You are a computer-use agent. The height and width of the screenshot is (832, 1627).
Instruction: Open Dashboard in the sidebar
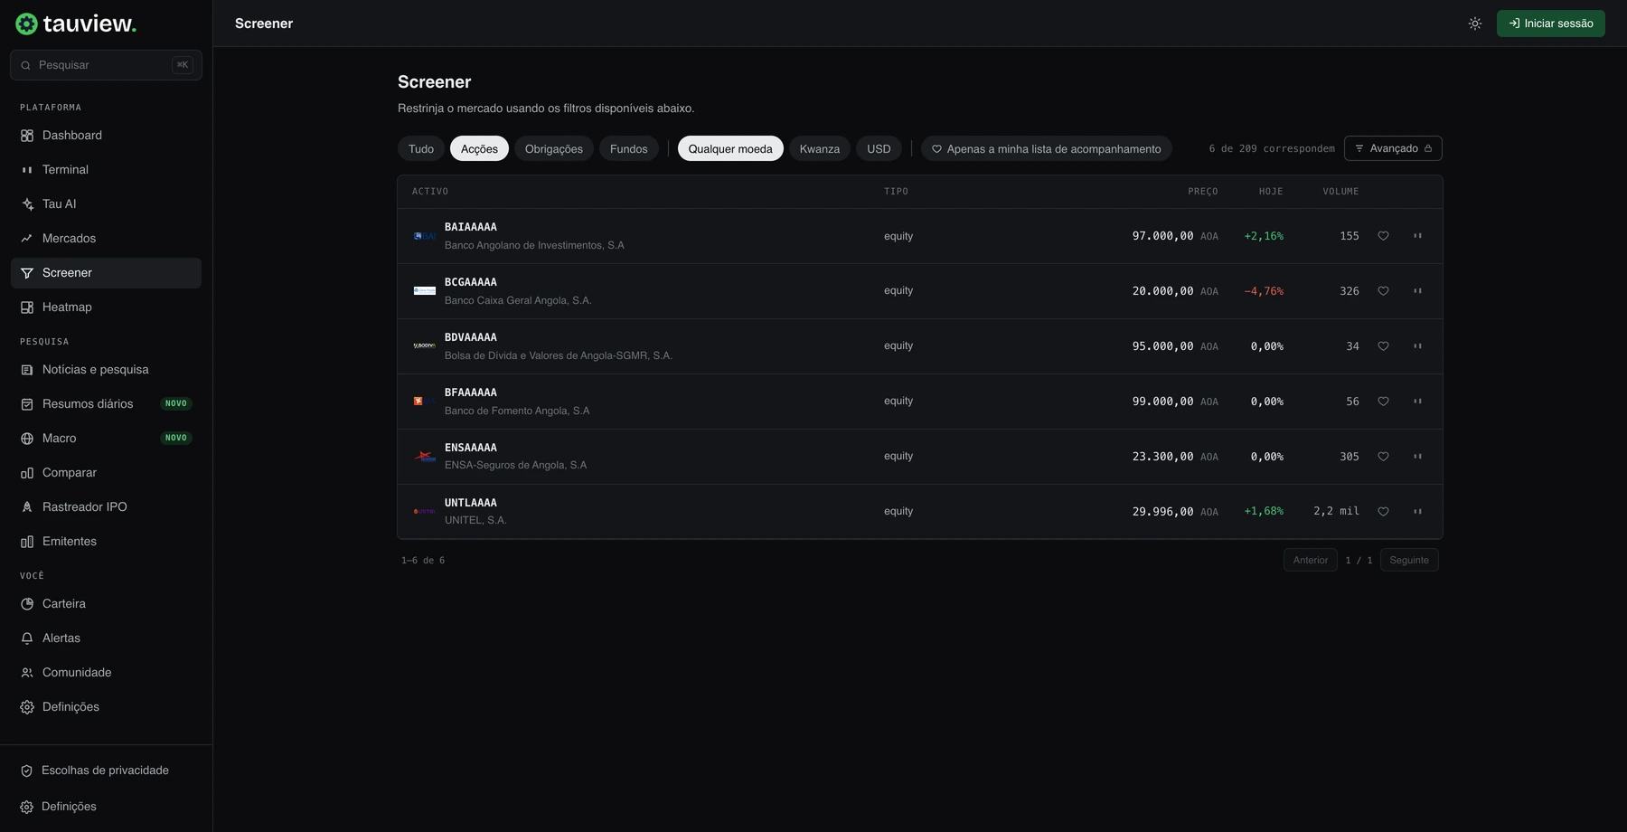coord(106,136)
